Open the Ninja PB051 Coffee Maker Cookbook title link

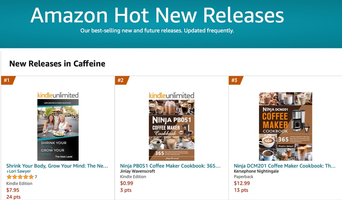pos(170,166)
